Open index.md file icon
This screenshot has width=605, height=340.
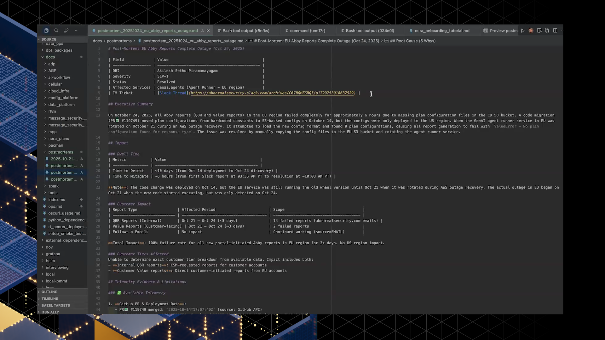44,200
